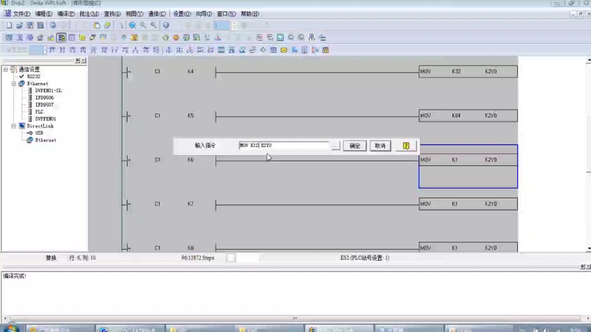Confirm instruction with 确定 button

pos(354,145)
